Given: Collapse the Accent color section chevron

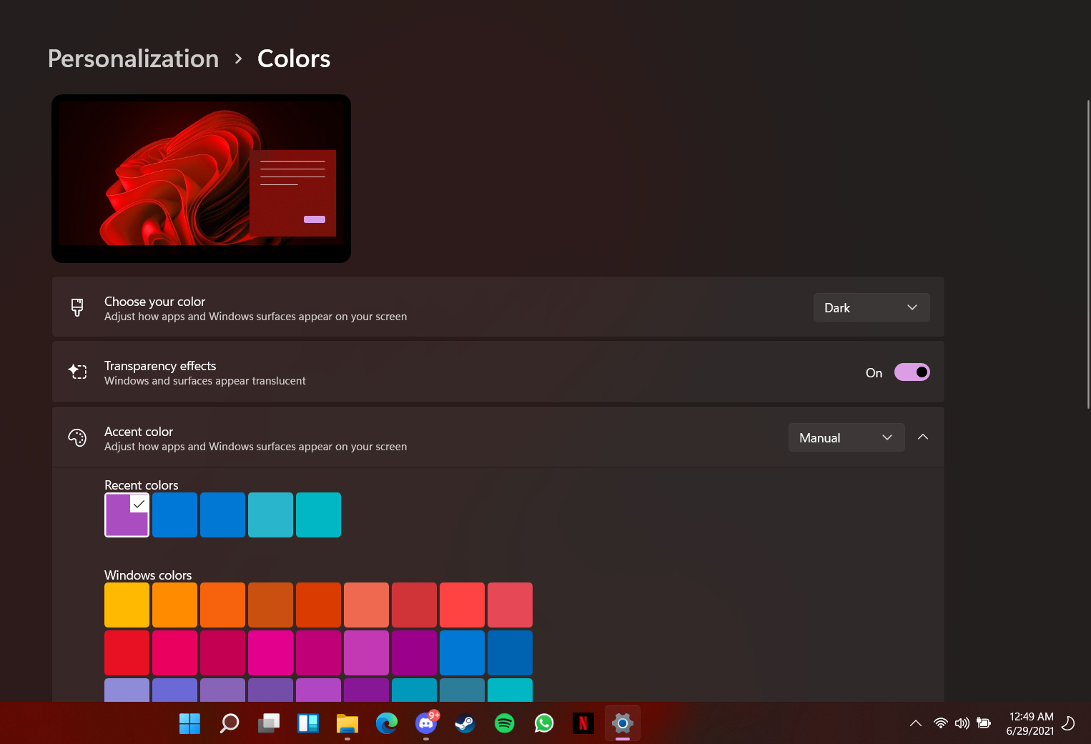Looking at the screenshot, I should (923, 437).
